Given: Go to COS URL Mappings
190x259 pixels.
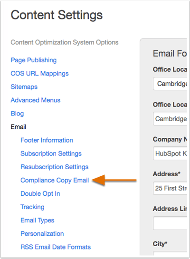Looking at the screenshot, I should [39, 74].
